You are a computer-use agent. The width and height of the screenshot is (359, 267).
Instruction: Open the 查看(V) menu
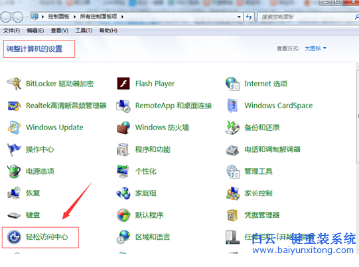pyautogui.click(x=60, y=31)
